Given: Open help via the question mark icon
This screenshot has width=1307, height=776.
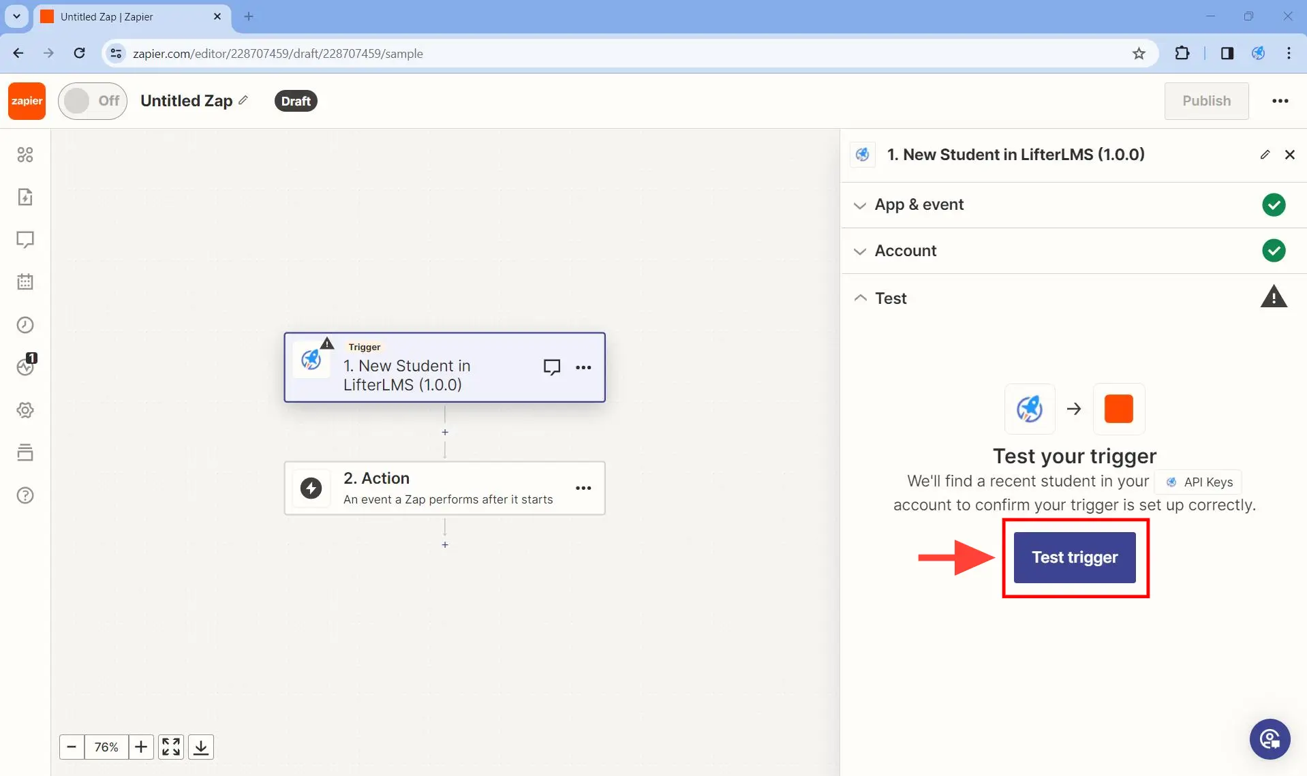Looking at the screenshot, I should (25, 495).
